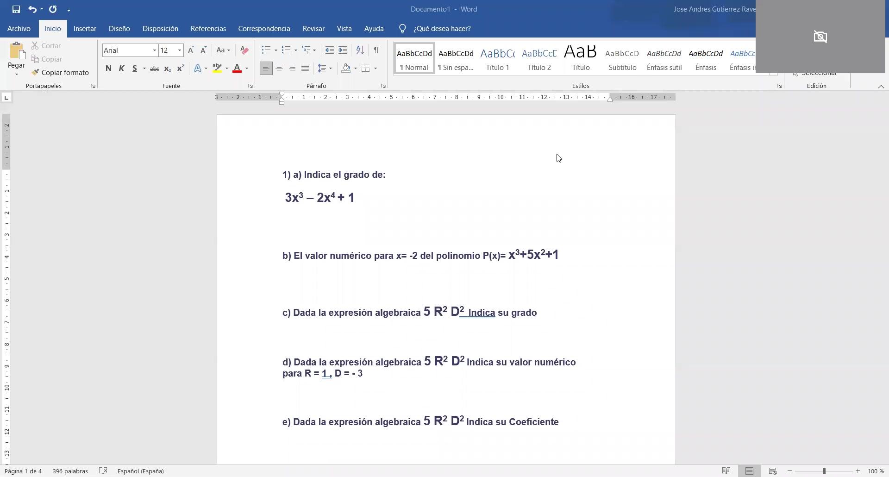Apply superscript formatting
This screenshot has width=889, height=477.
pyautogui.click(x=181, y=69)
